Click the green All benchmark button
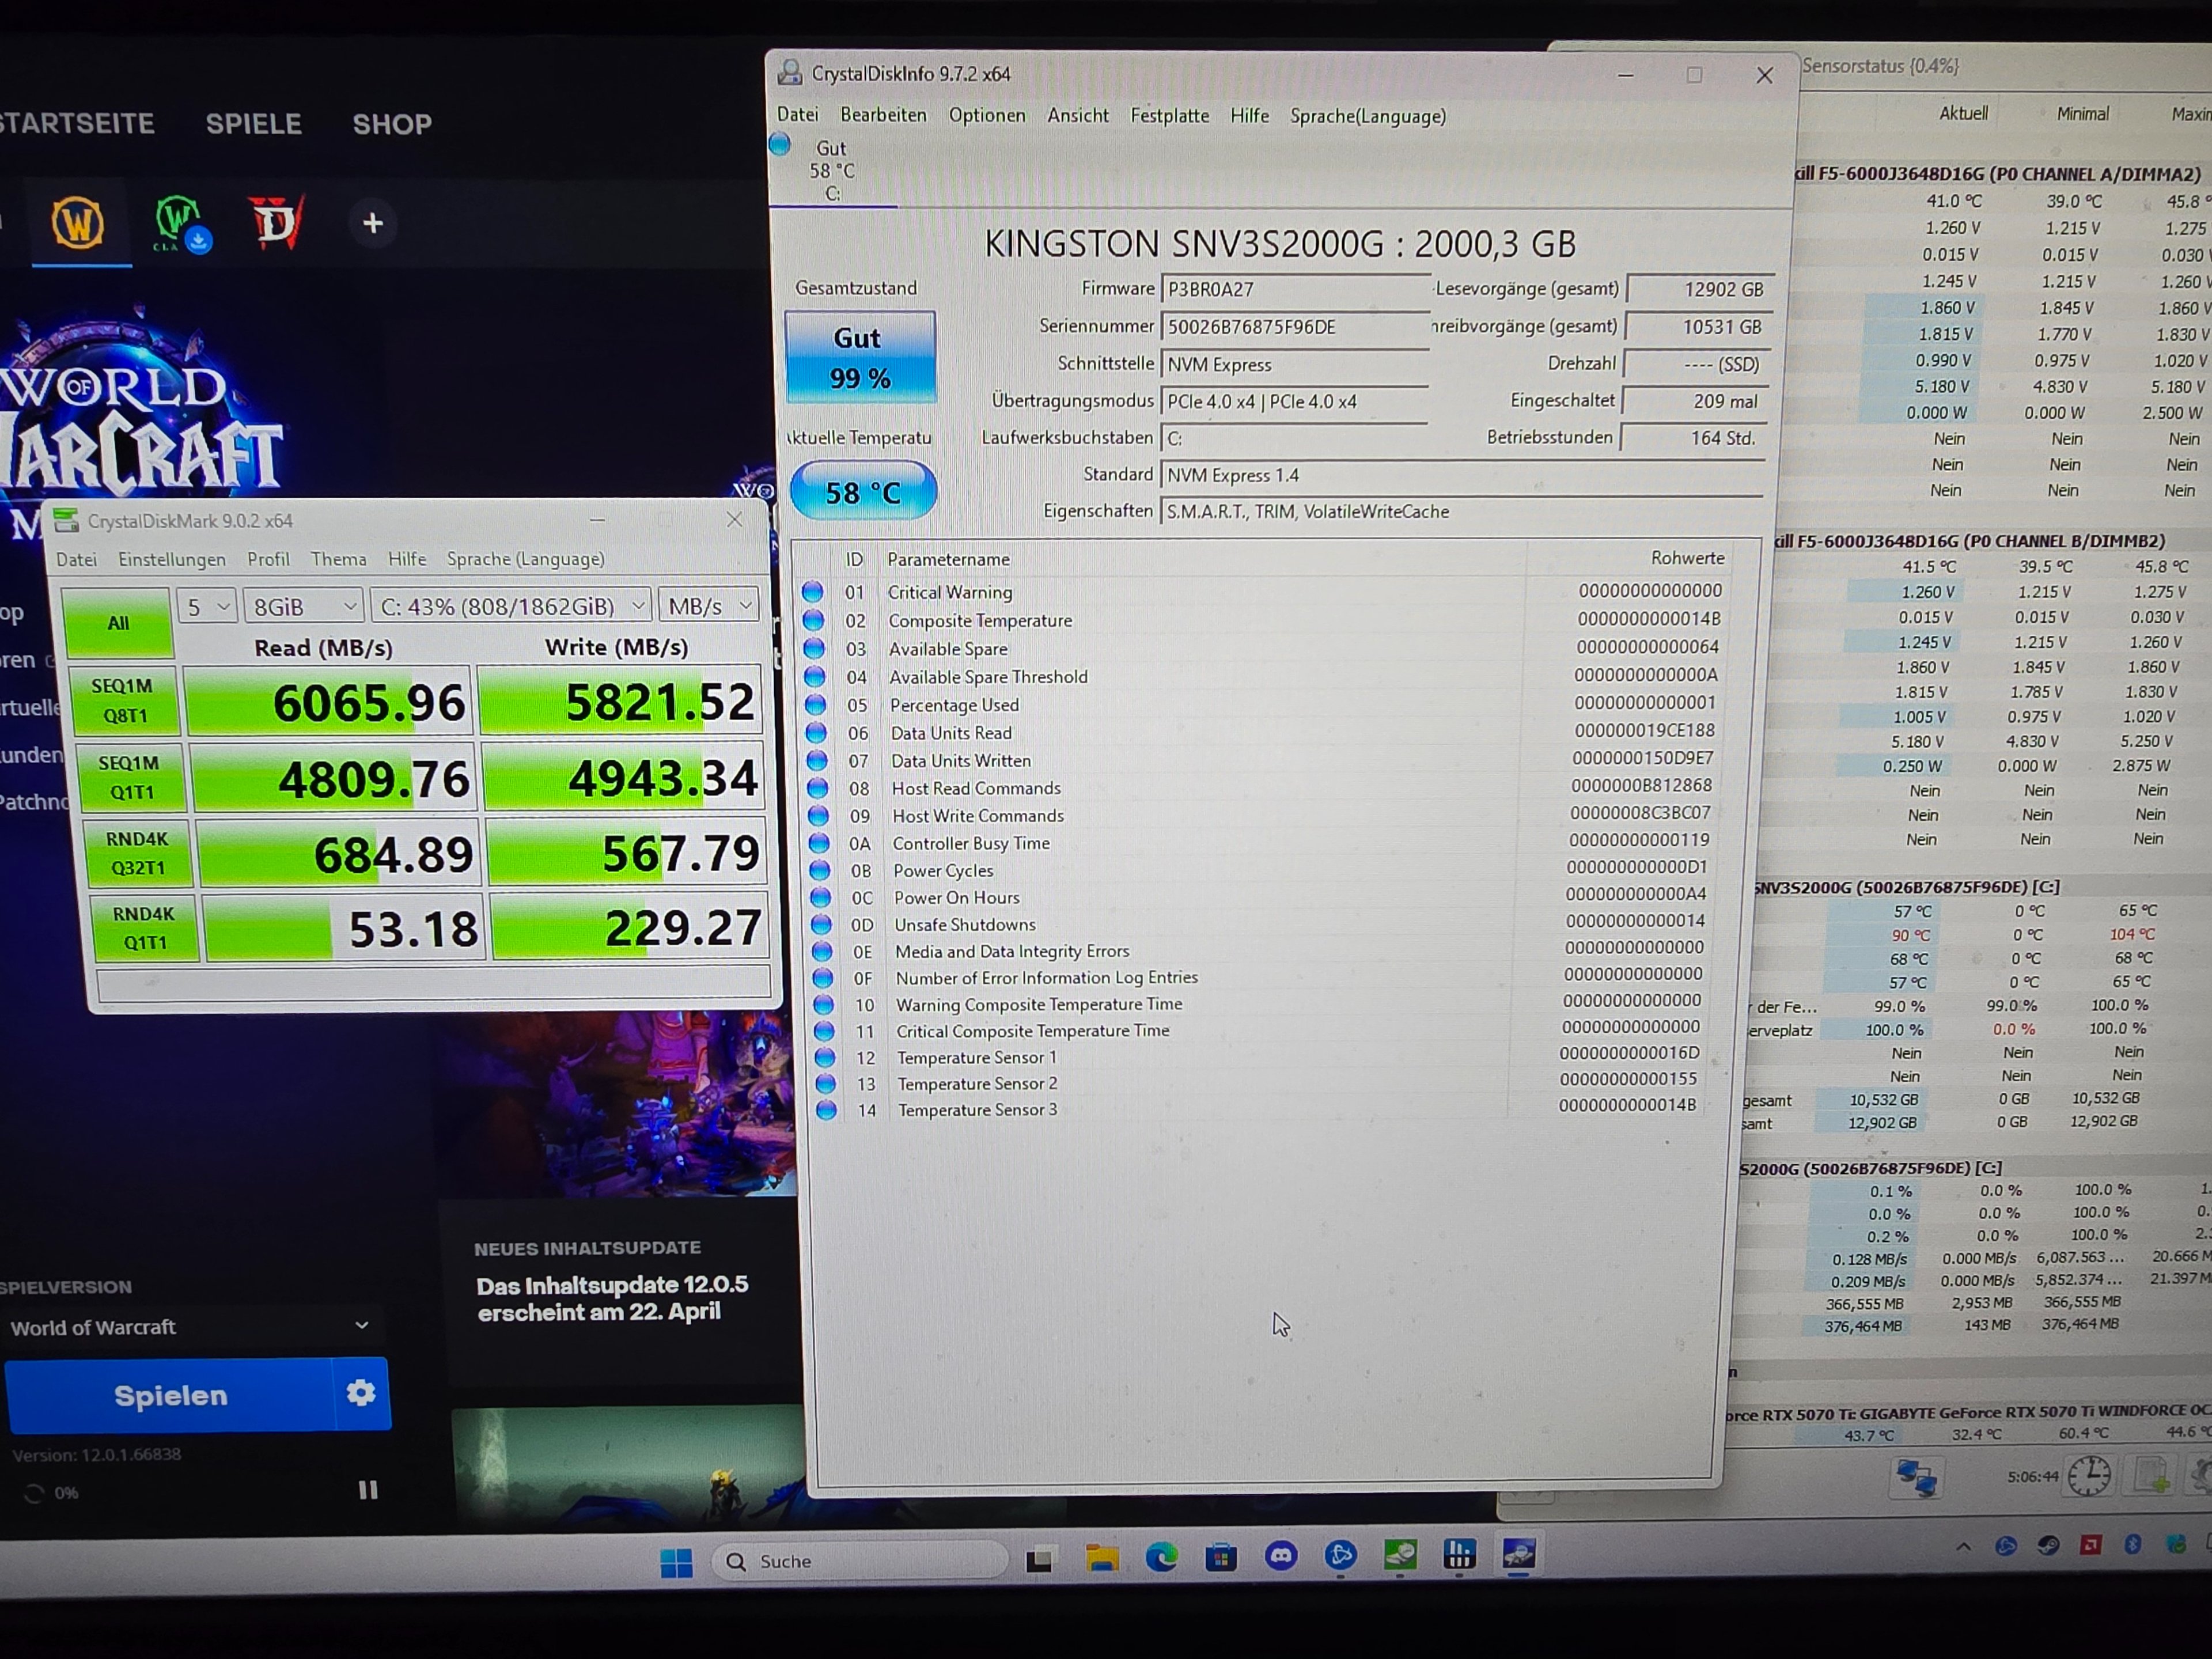The width and height of the screenshot is (2212, 1659). point(118,623)
